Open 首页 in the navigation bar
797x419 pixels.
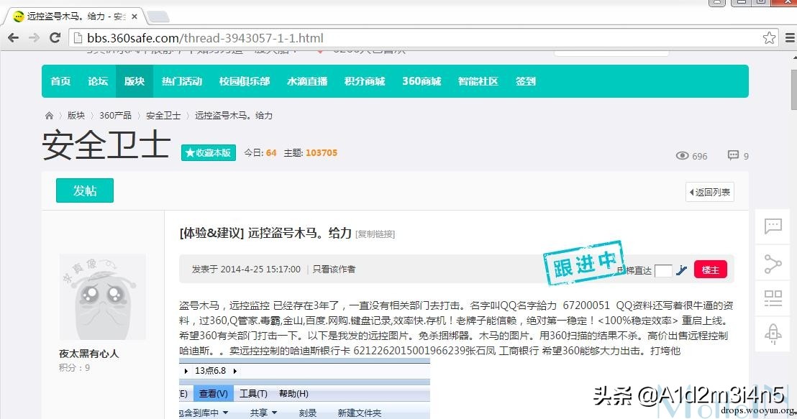pos(60,81)
